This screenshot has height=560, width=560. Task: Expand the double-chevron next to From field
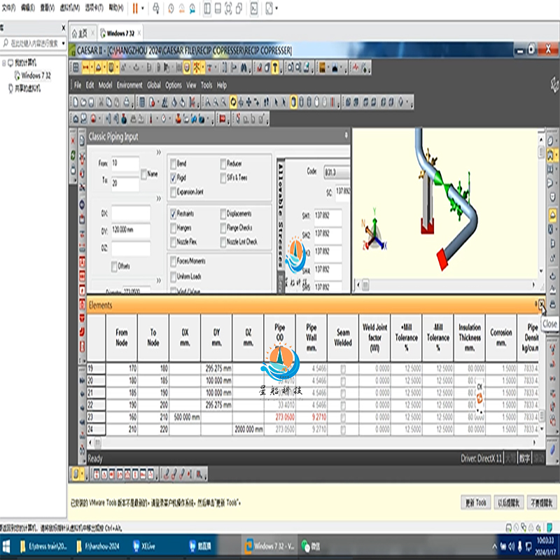pos(159,153)
